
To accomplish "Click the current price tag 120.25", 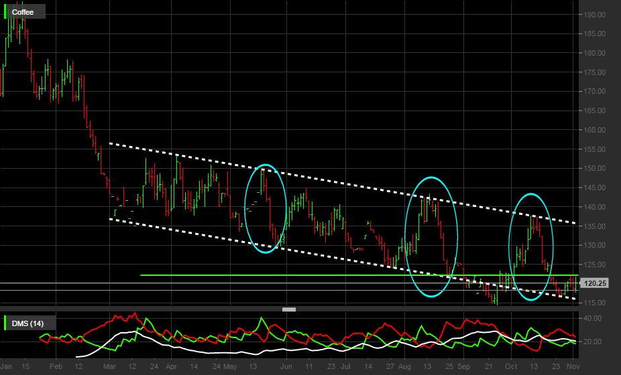I will pos(594,283).
